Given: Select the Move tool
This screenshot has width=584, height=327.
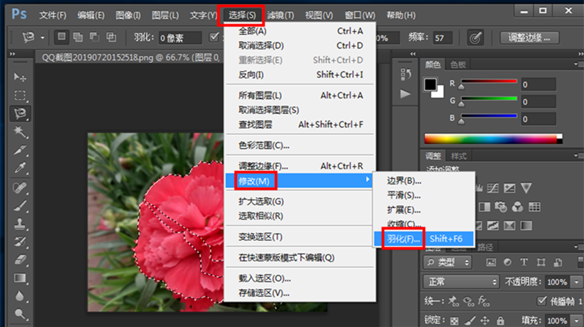Looking at the screenshot, I should 19,77.
